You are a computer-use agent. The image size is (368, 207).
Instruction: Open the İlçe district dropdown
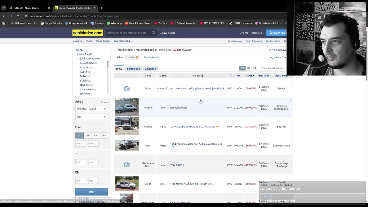[x=91, y=117]
